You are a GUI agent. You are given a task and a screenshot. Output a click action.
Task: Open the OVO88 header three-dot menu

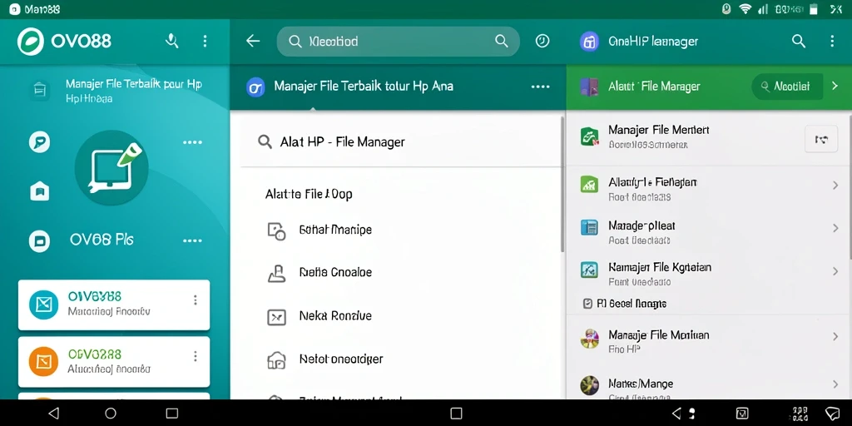tap(205, 42)
